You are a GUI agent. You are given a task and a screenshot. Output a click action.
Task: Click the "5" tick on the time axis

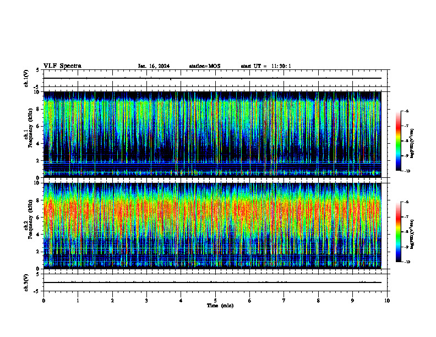coord(215,301)
